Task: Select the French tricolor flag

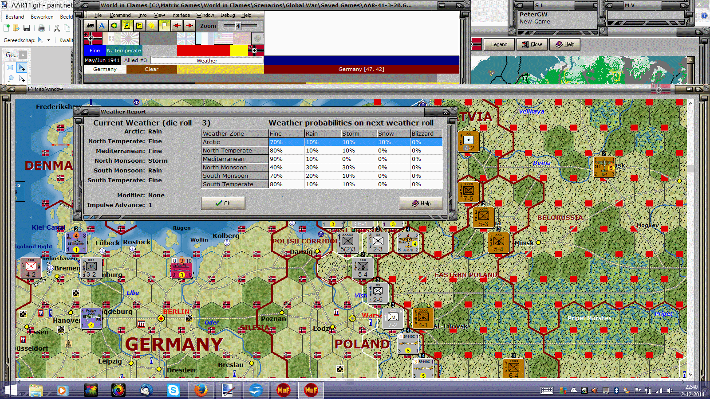Action: tap(205, 39)
